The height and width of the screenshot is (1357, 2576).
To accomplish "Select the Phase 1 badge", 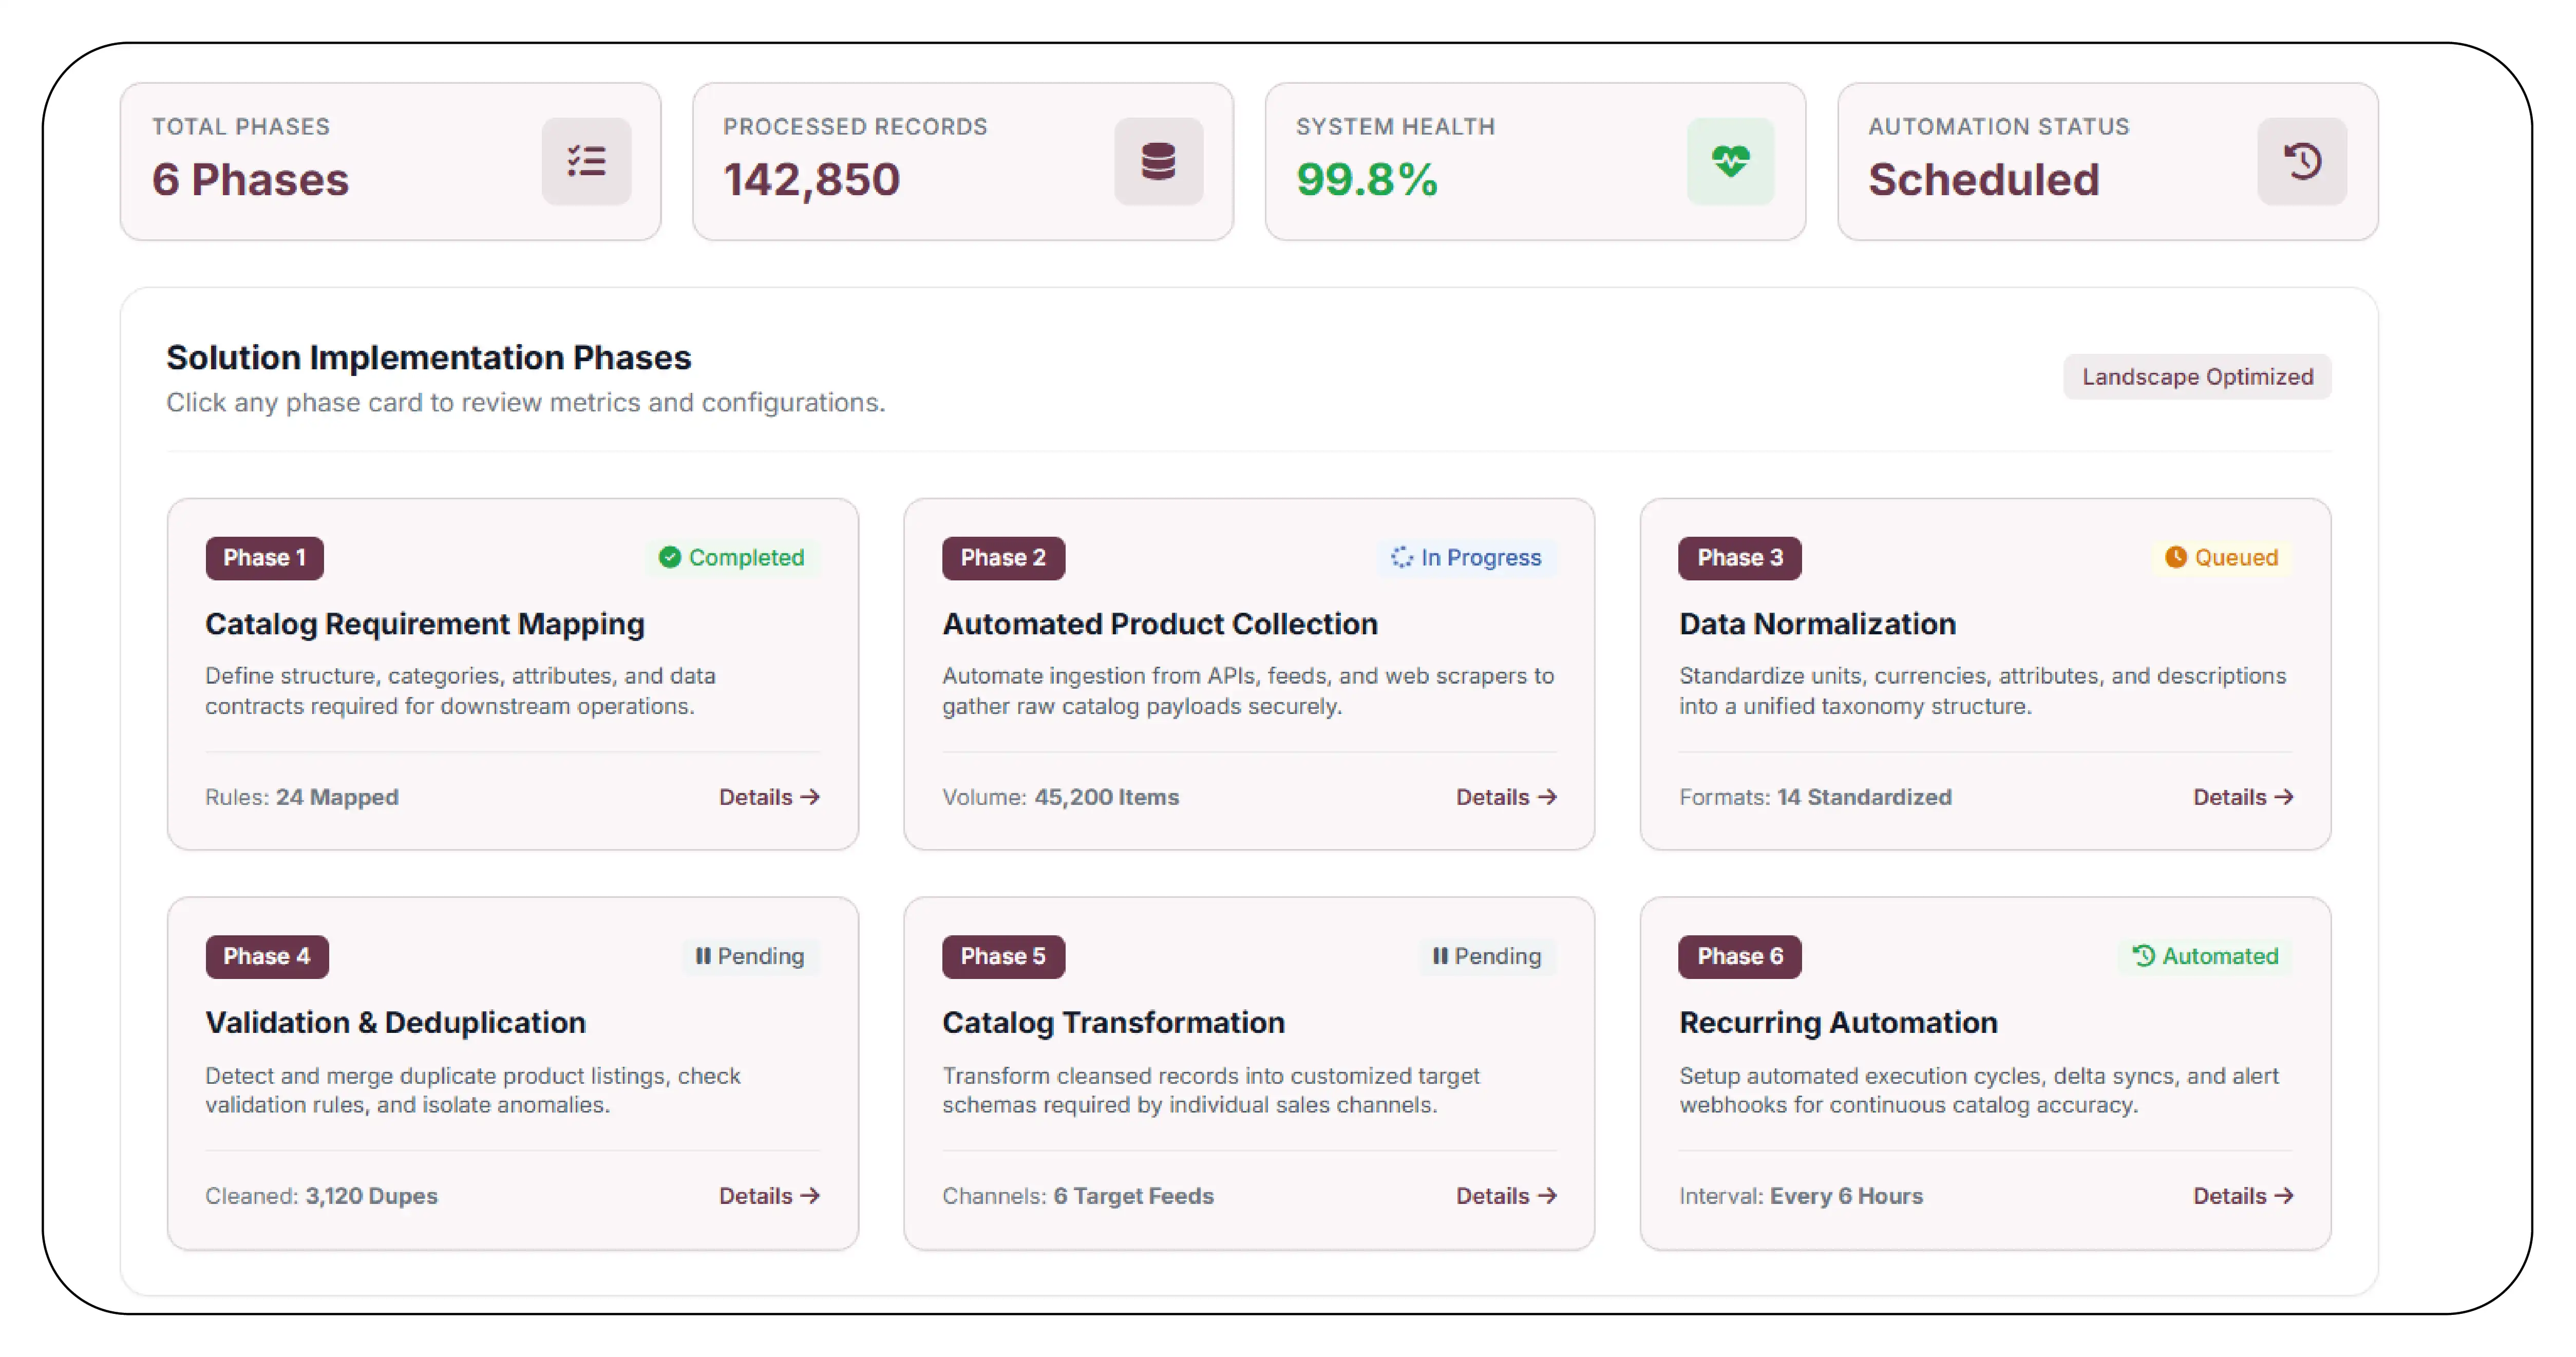I will point(265,558).
